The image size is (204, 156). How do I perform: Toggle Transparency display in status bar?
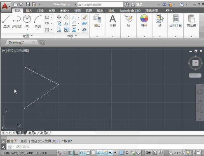point(122,153)
